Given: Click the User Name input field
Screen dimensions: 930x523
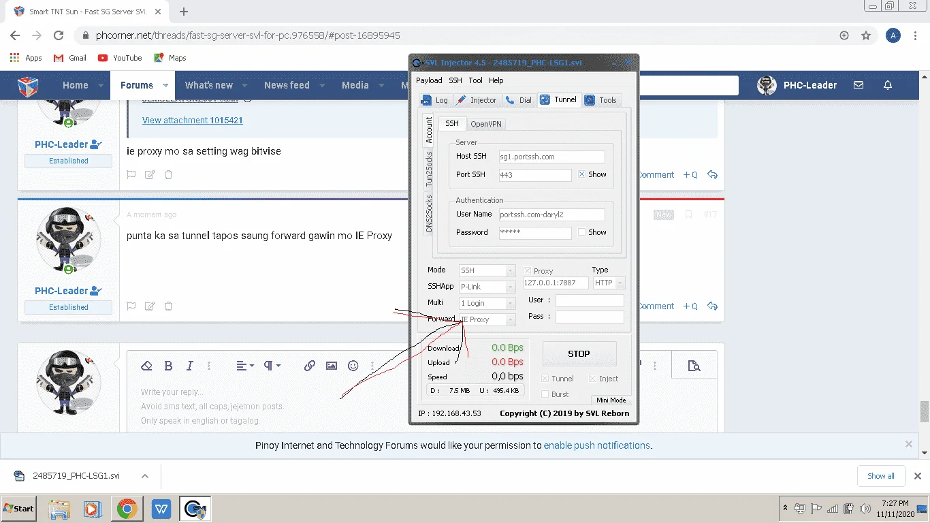Looking at the screenshot, I should coord(551,215).
